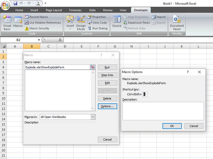Click the Name Box showing B2
The height and width of the screenshot is (159, 213).
(18, 40)
